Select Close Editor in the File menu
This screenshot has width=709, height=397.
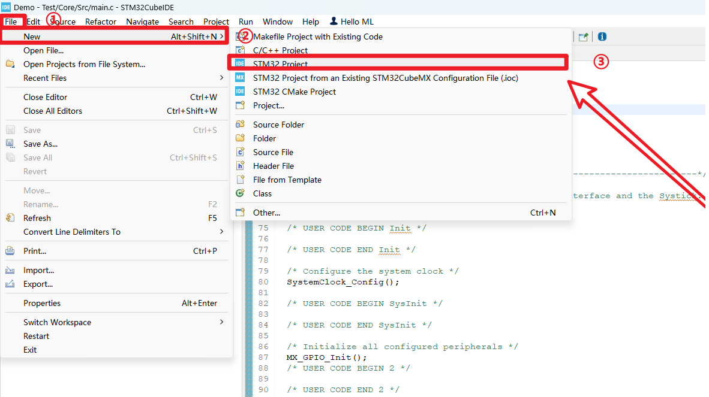(115, 97)
